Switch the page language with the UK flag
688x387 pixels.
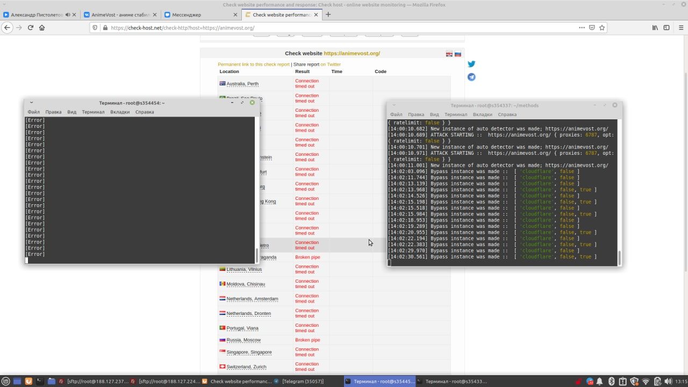[x=449, y=54]
